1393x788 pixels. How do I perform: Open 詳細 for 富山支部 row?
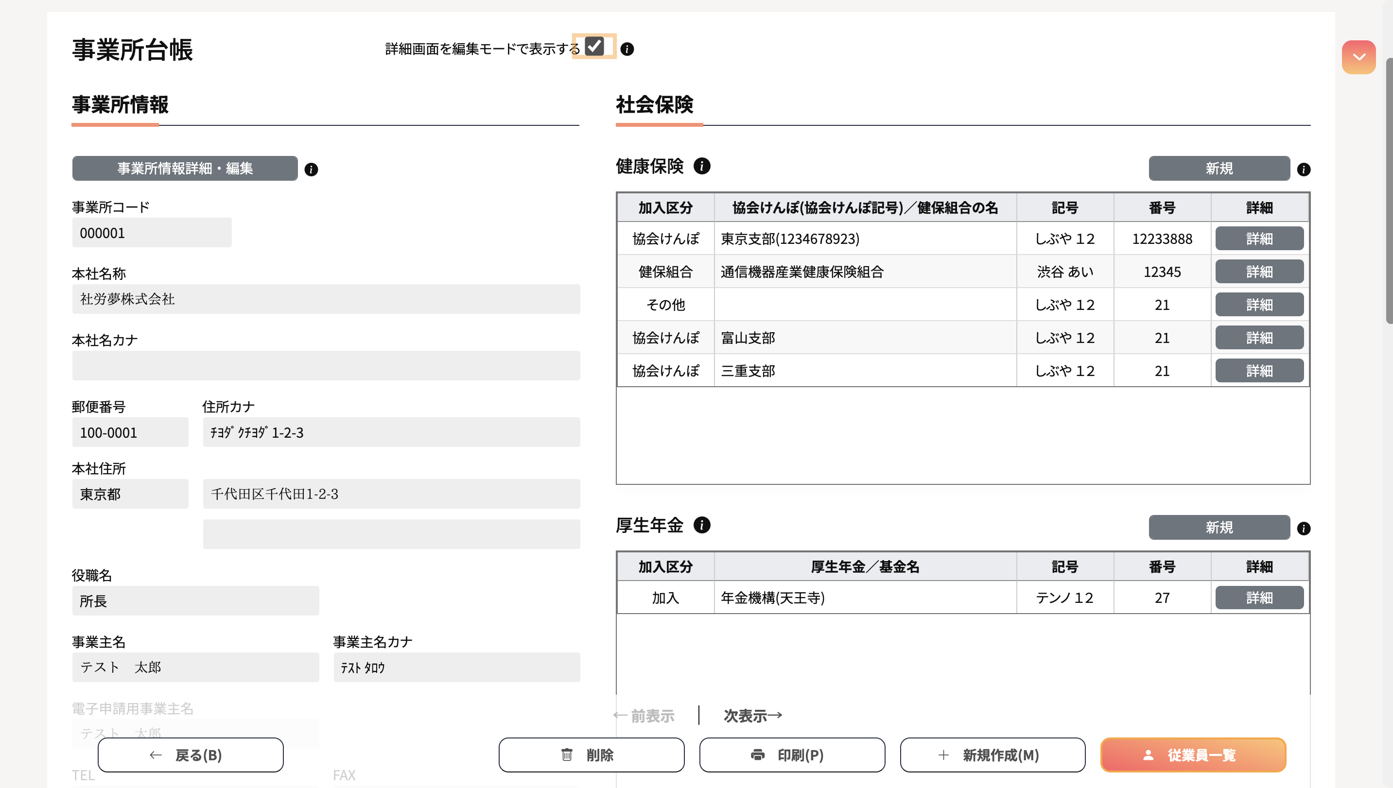[x=1259, y=338]
